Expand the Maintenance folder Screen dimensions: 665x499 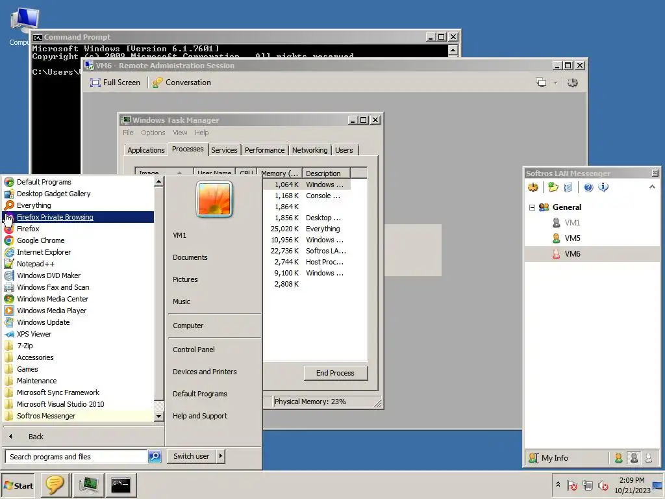coord(79,381)
